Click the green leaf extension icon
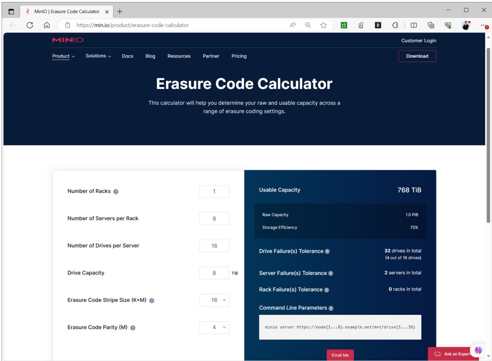492x361 pixels. [x=362, y=25]
